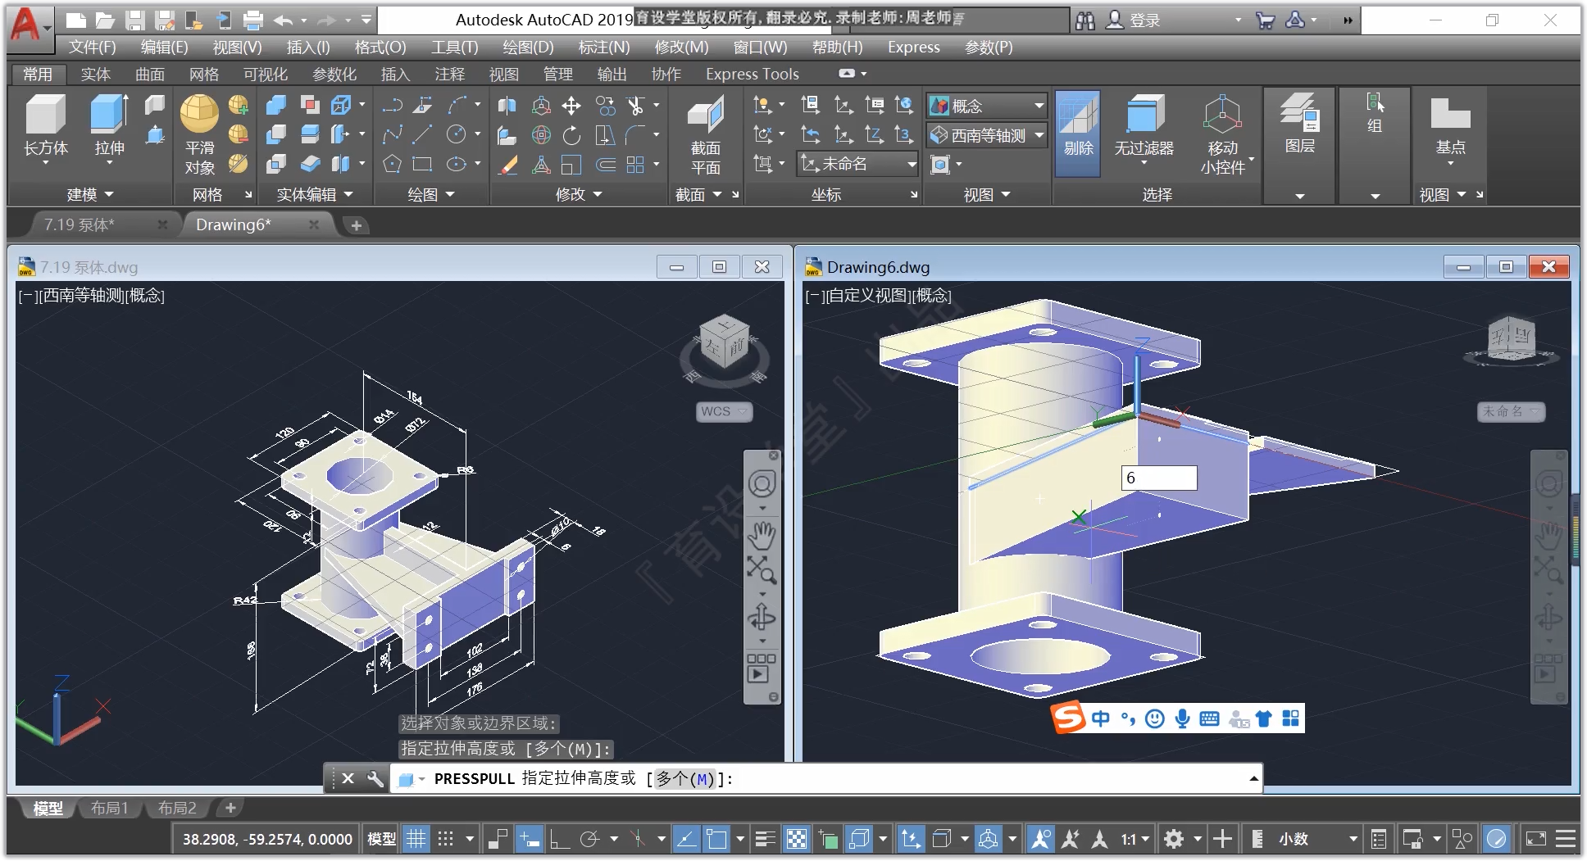Switch to the 可视化 ribbon tab

coord(265,75)
